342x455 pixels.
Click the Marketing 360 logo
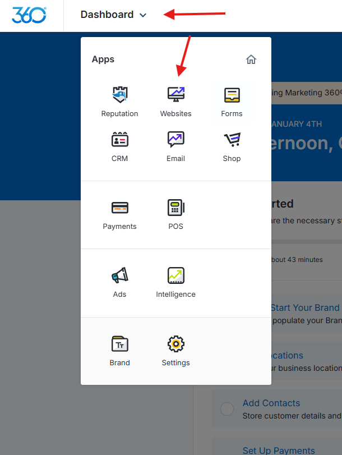tap(29, 15)
